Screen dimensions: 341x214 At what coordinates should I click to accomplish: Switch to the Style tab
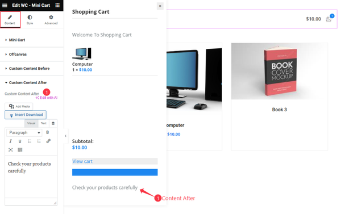[30, 19]
